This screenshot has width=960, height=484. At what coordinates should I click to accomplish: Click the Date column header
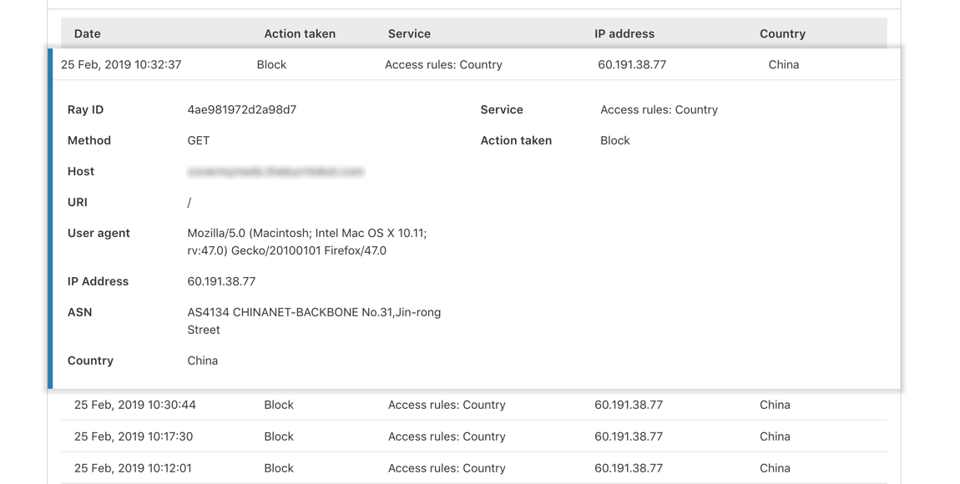[87, 34]
